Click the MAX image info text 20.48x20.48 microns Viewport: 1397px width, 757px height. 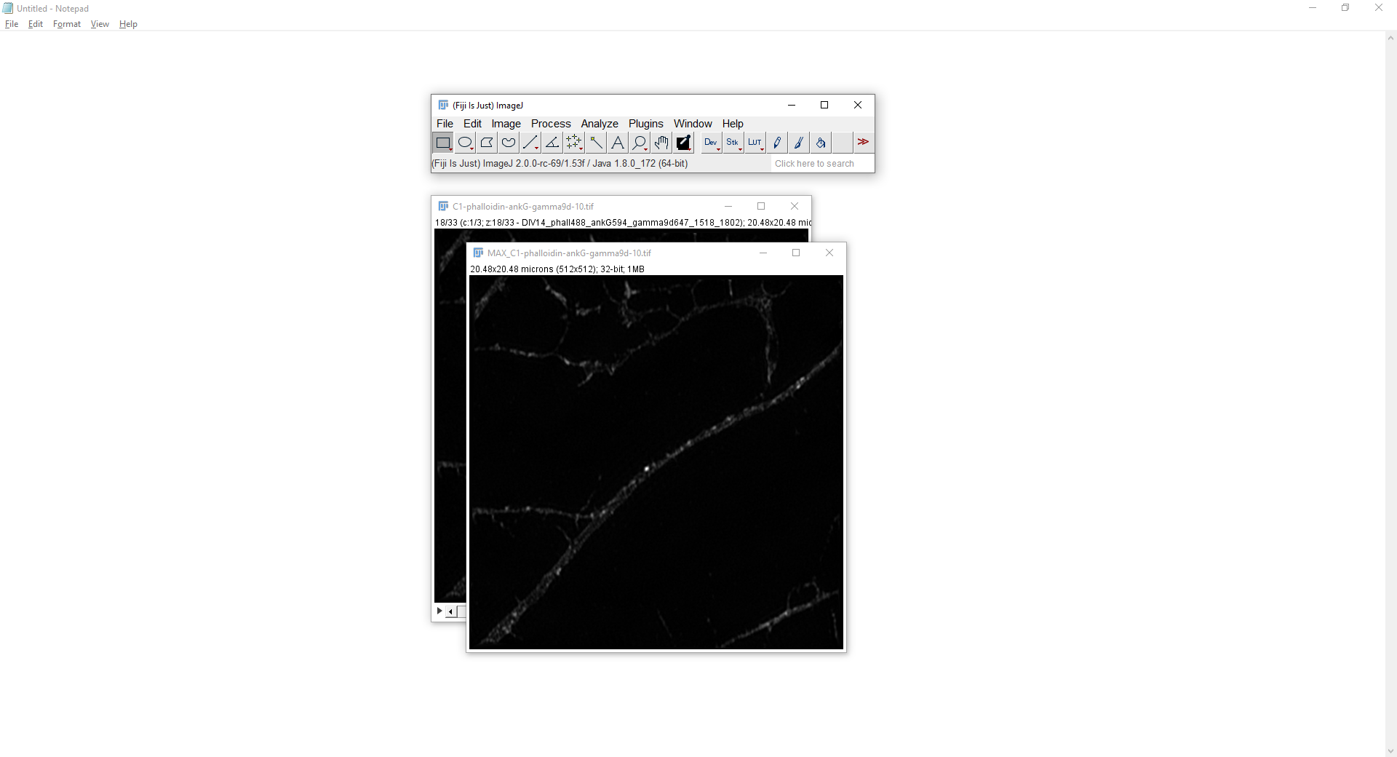click(557, 269)
